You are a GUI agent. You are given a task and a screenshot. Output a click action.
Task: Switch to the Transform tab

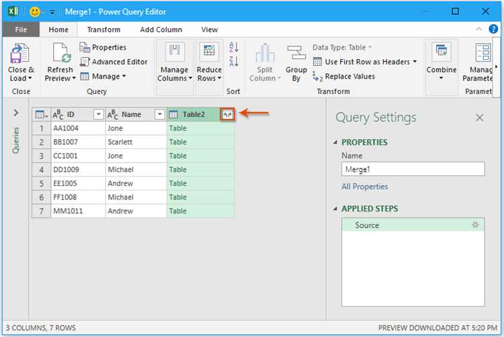pyautogui.click(x=103, y=30)
